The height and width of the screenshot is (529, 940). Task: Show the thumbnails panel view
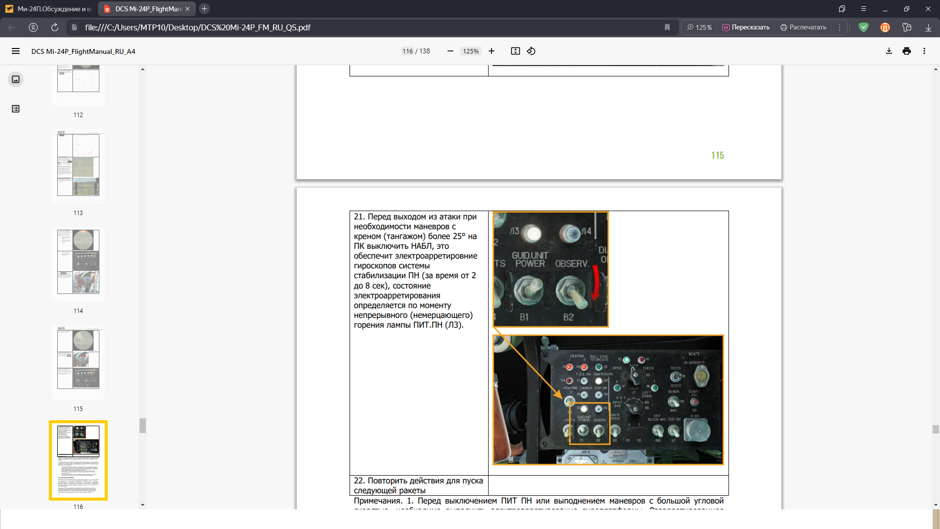click(x=16, y=79)
